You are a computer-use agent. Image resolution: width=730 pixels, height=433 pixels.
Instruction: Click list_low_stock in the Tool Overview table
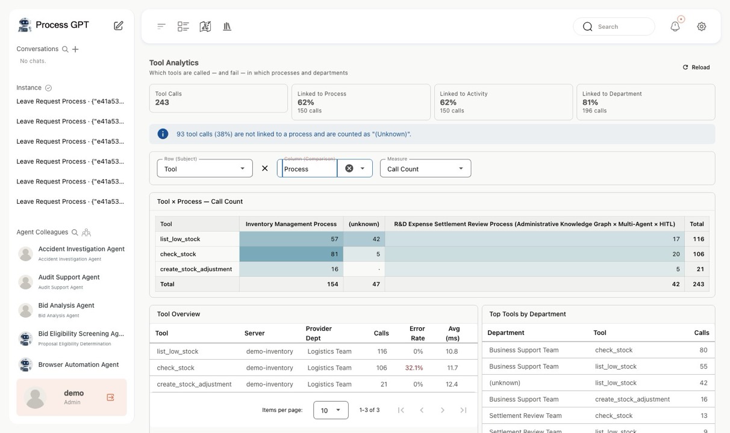[x=177, y=351]
